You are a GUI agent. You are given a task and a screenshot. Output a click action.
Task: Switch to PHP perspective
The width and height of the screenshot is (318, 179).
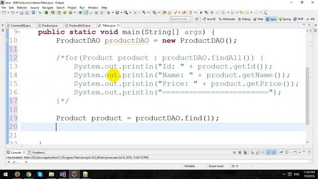tap(298, 19)
